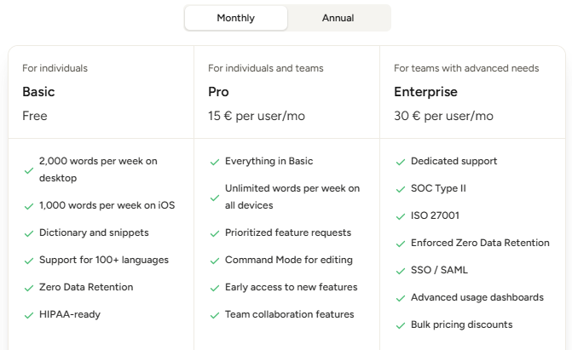
Task: Switch to Annual billing toggle
Action: click(x=338, y=18)
